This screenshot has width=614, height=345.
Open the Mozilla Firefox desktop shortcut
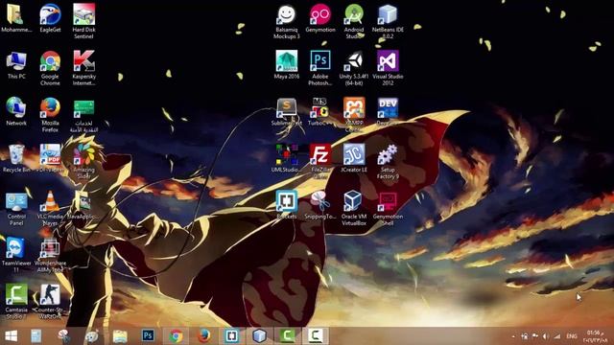click(50, 115)
